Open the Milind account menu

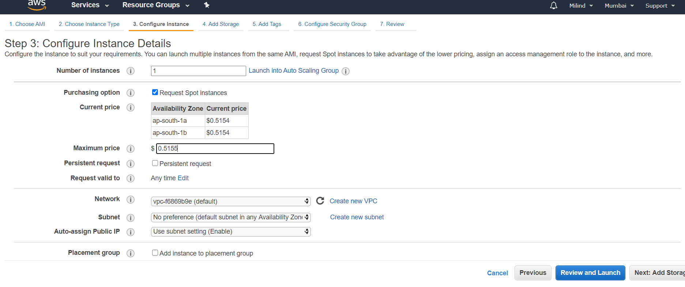coord(581,6)
